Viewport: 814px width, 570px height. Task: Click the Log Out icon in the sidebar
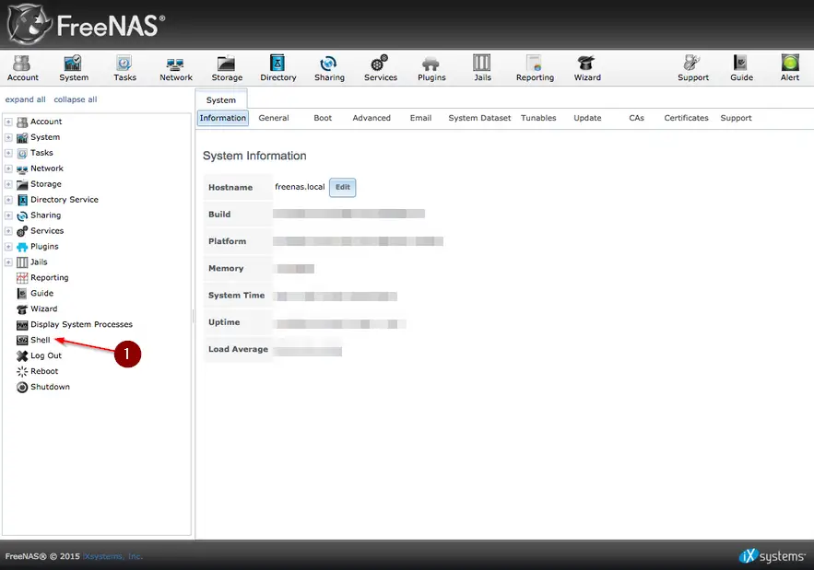coord(22,355)
